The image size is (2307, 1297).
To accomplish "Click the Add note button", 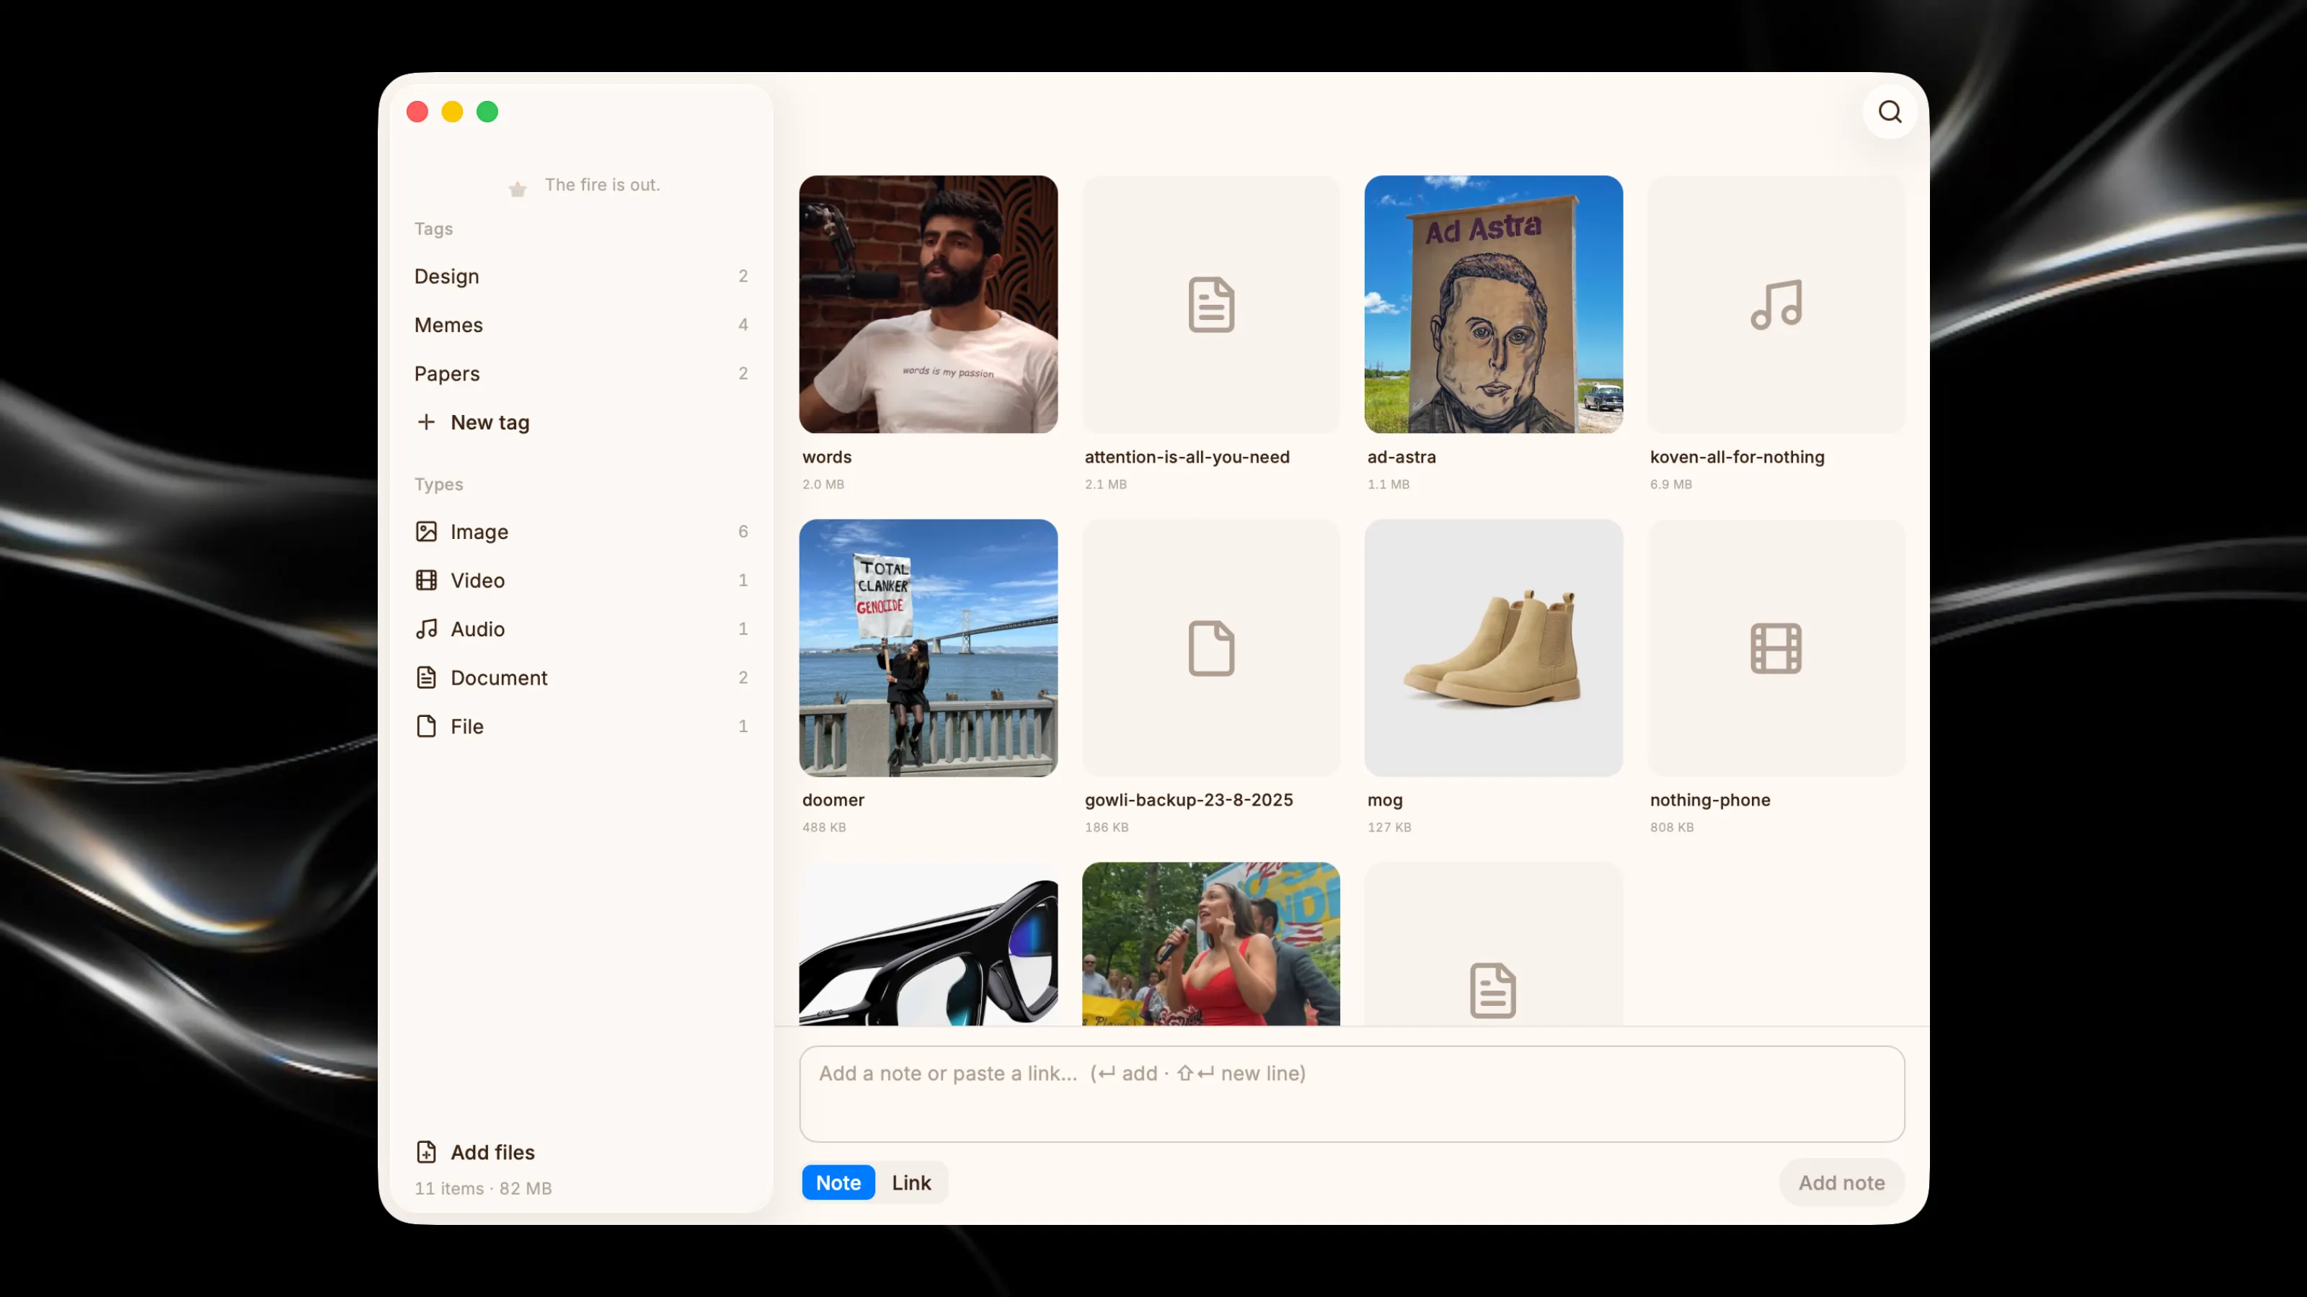I will coord(1841,1183).
